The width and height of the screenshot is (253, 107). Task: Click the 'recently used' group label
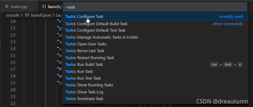pos(231,16)
